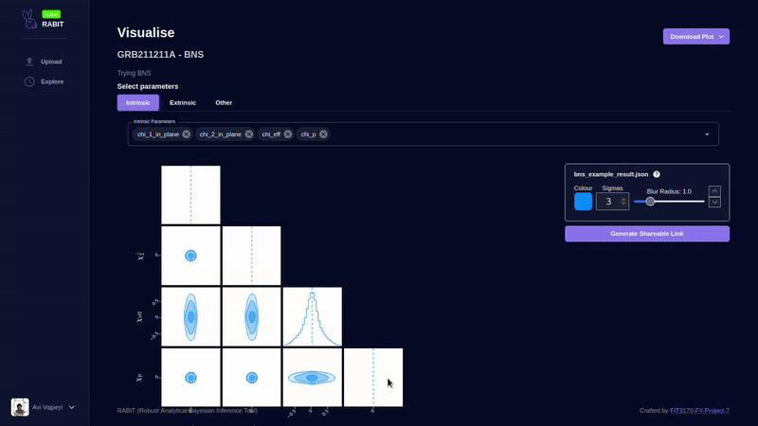Remove chi_2_in_plane chip

pos(249,134)
